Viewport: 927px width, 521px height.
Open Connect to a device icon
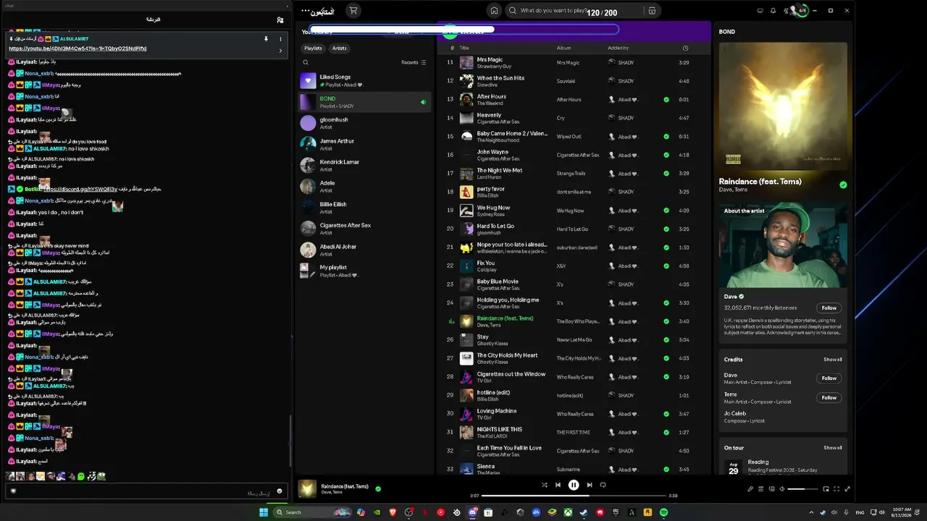(771, 489)
